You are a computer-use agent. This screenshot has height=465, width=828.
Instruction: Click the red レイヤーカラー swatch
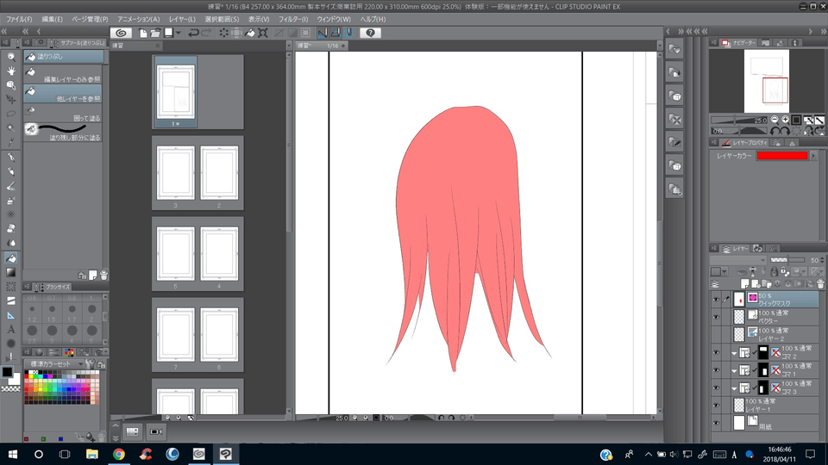click(x=782, y=156)
